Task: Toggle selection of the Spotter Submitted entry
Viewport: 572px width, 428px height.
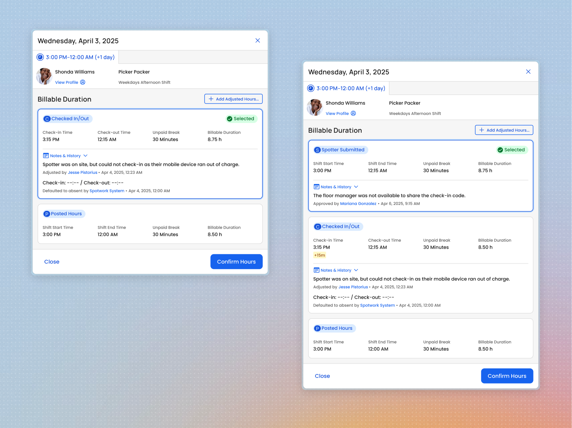Action: coord(420,170)
